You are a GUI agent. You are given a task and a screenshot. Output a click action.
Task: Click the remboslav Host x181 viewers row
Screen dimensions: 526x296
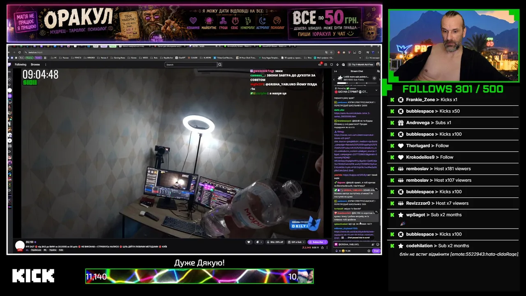tap(452, 169)
